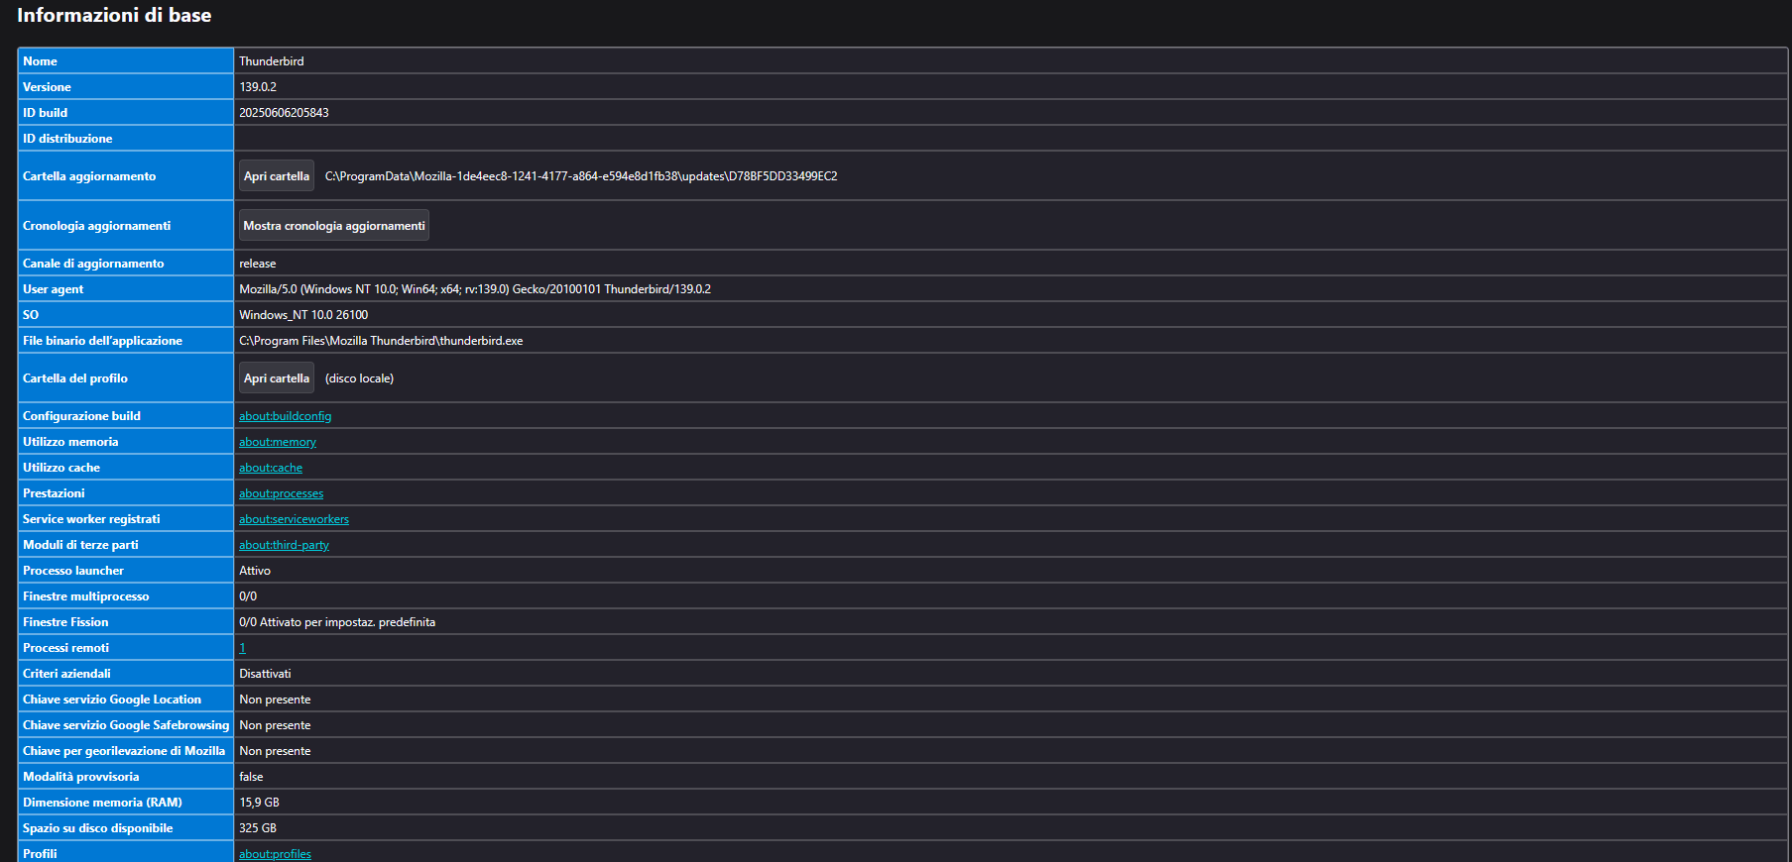
Task: Click the User agent row label
Action: (53, 289)
